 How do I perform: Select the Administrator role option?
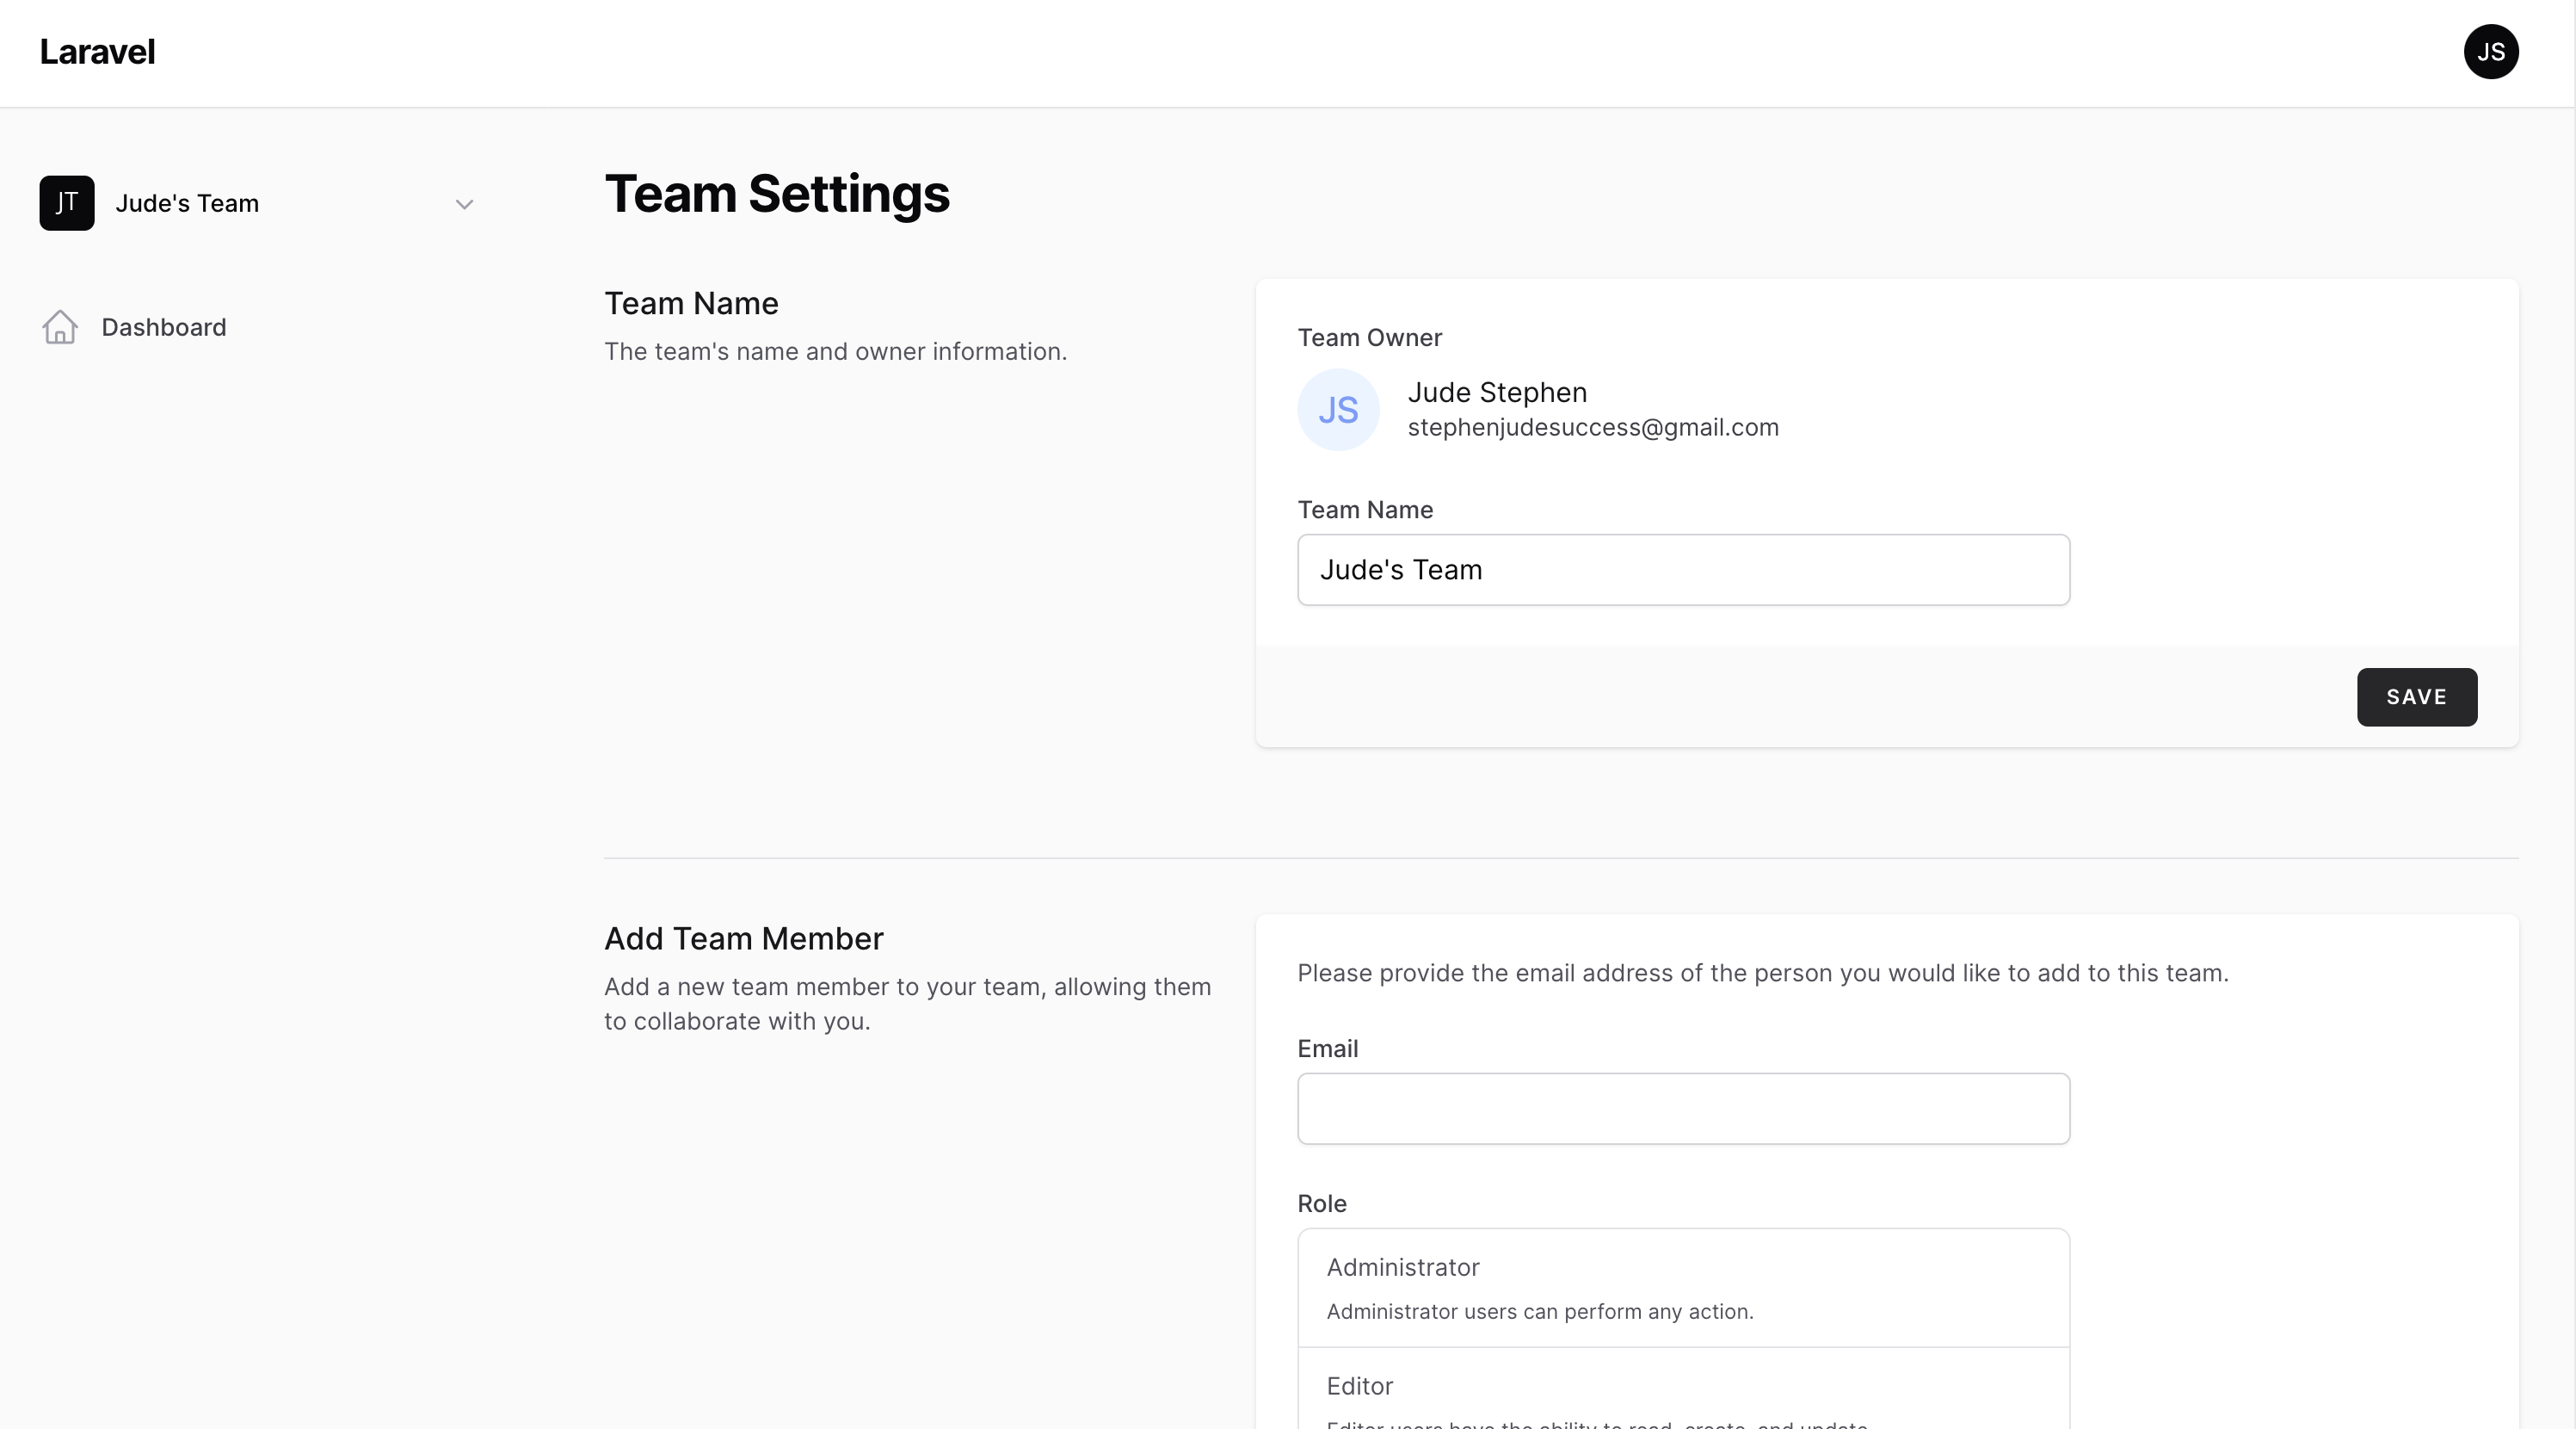pyautogui.click(x=1683, y=1288)
